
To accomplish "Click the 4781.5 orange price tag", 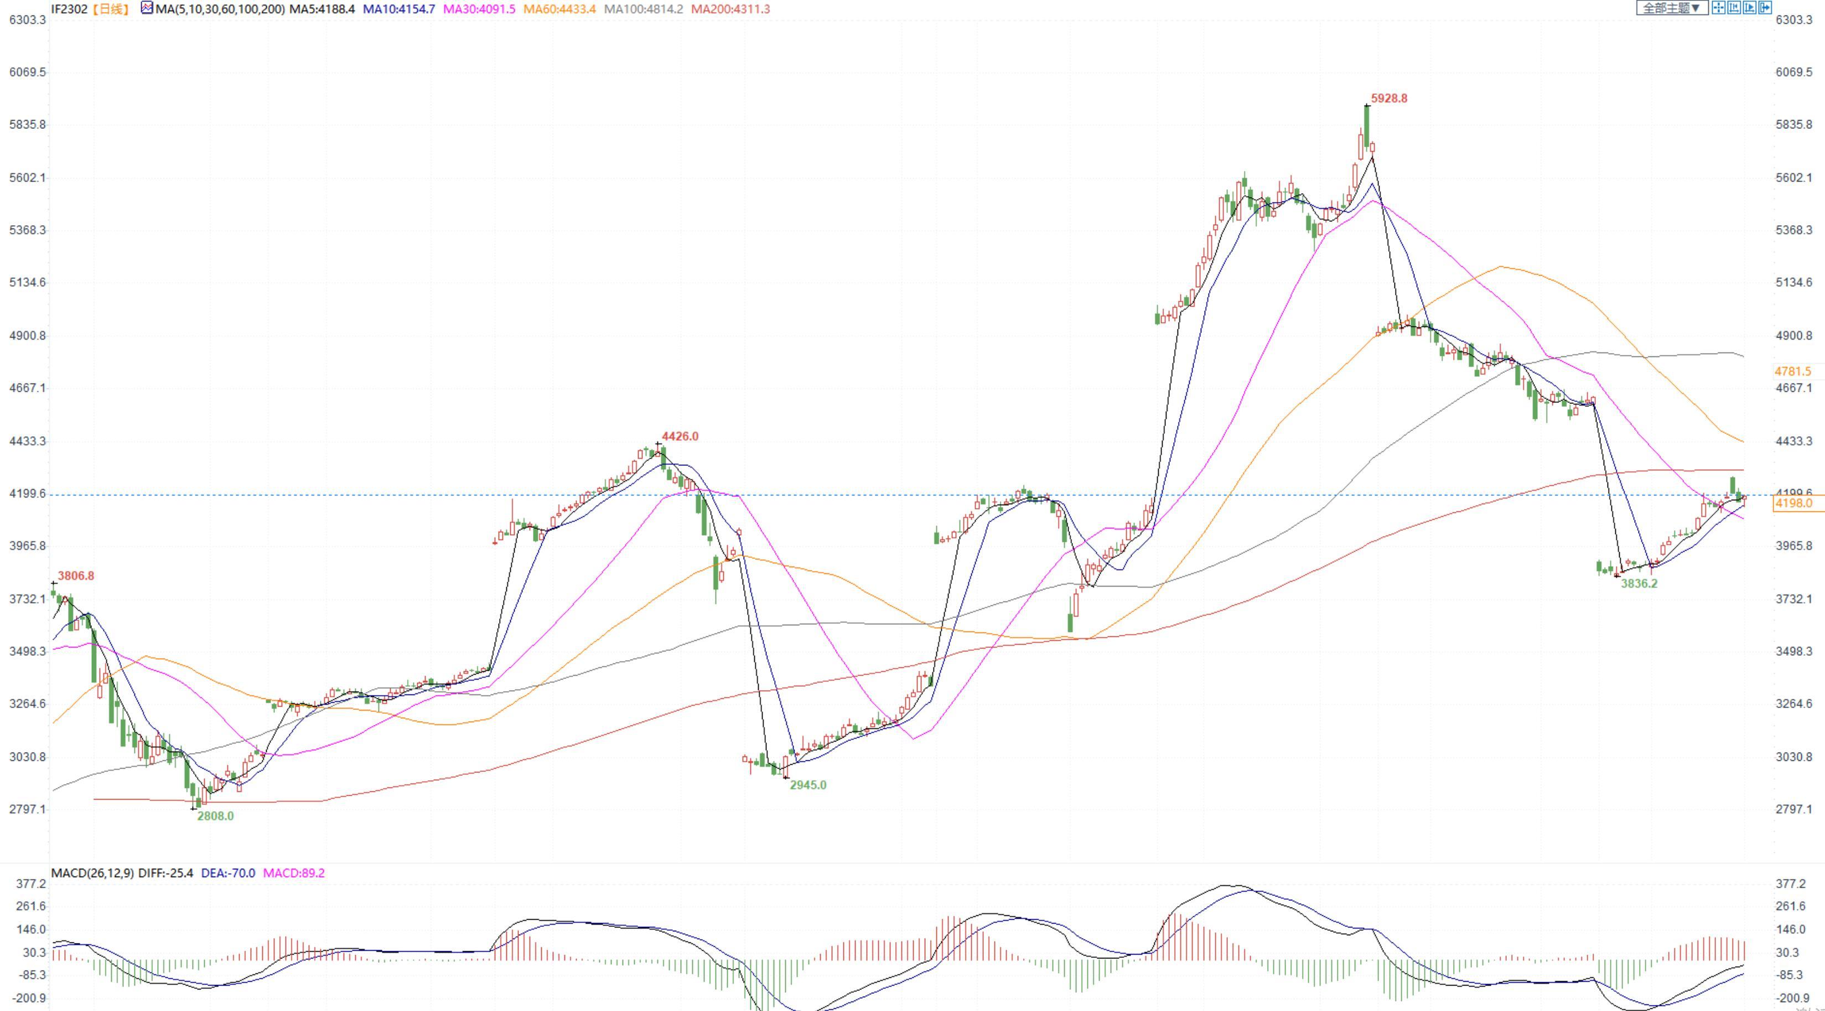I will [1792, 371].
